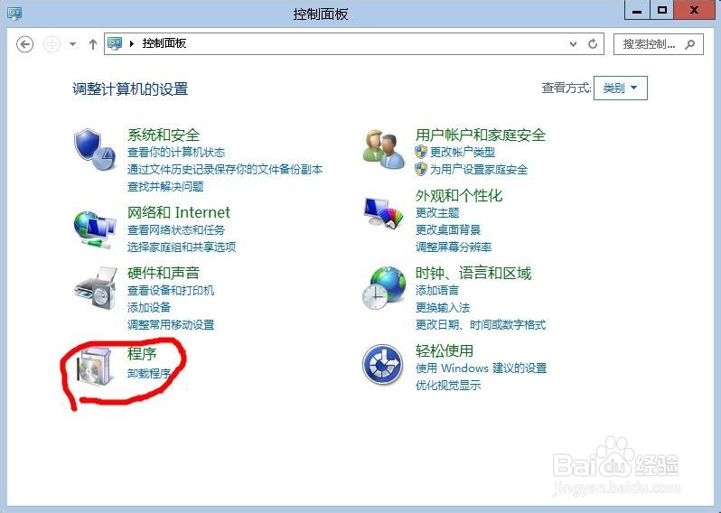Open the 轻松使用 accessibility icon

point(382,365)
